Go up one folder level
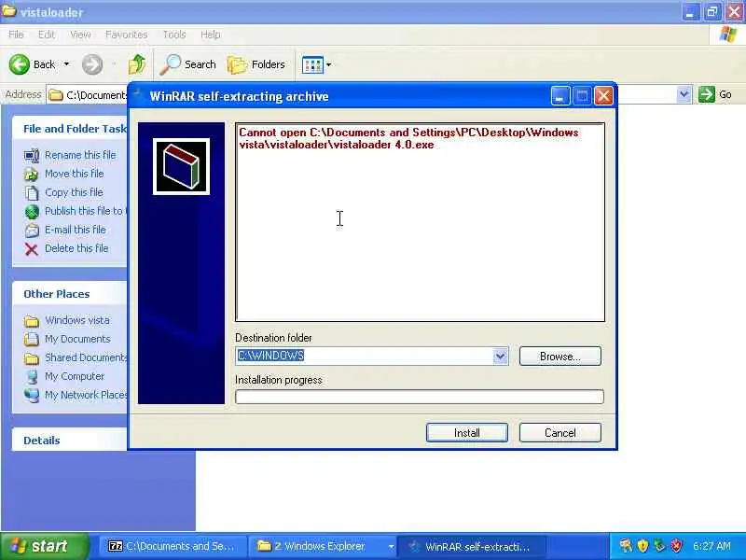746x560 pixels. 137,64
